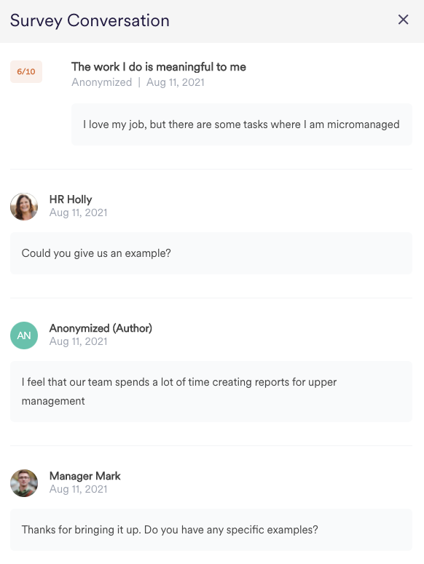Click the Manager Mark name label
This screenshot has height=564, width=424.
click(85, 476)
